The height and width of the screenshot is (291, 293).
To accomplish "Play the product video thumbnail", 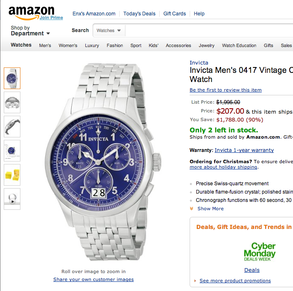I will [x=12, y=199].
